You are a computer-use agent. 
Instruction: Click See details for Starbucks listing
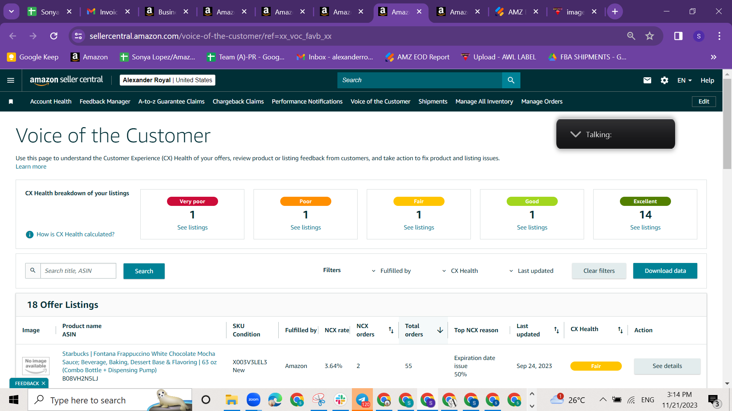pyautogui.click(x=667, y=366)
